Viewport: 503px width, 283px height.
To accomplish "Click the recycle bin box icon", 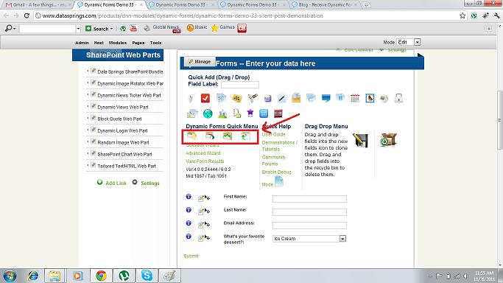I will point(388,140).
